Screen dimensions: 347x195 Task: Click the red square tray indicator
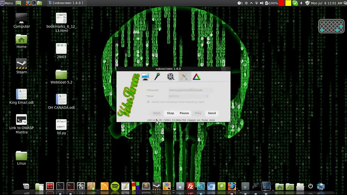tap(281, 3)
